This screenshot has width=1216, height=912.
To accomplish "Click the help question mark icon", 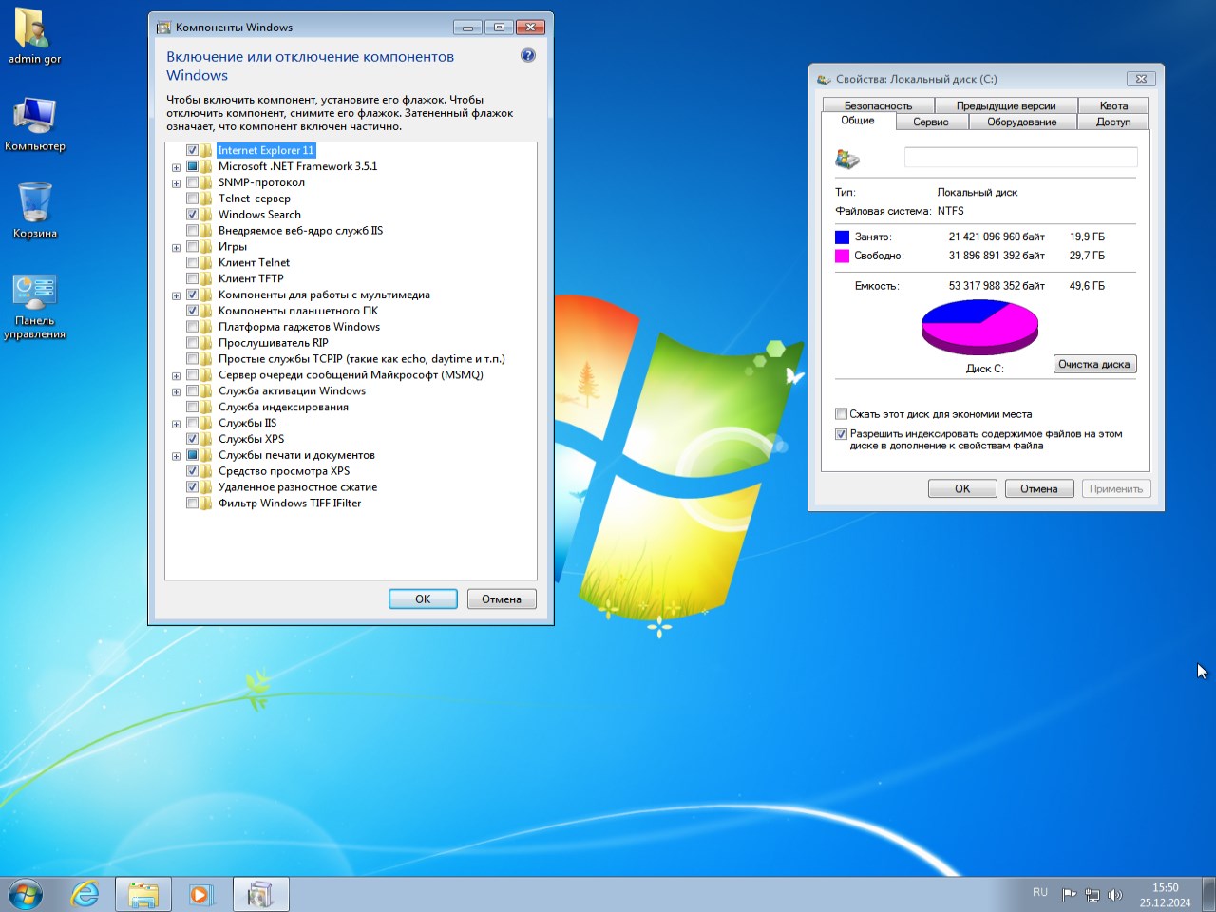I will [x=528, y=56].
